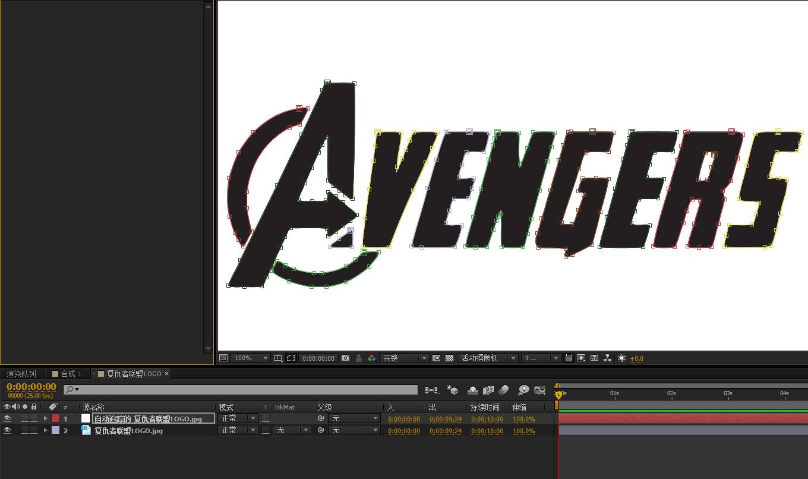Viewport: 808px width, 479px height.
Task: Toggle mask and shape path visibility icon
Action: [x=291, y=358]
